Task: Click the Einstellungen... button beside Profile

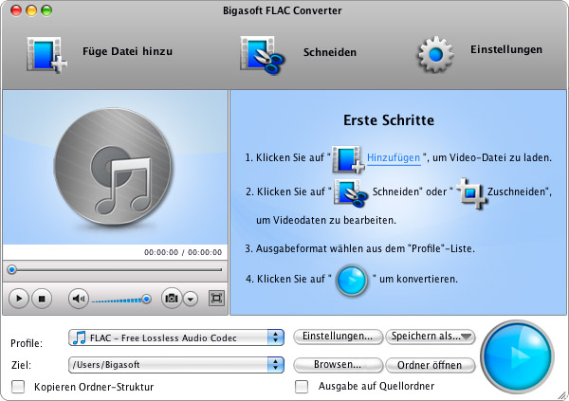Action: coord(338,337)
